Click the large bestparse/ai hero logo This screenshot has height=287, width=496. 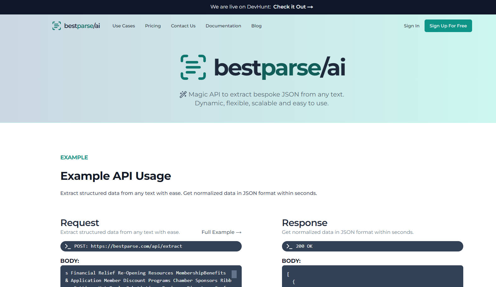click(263, 67)
